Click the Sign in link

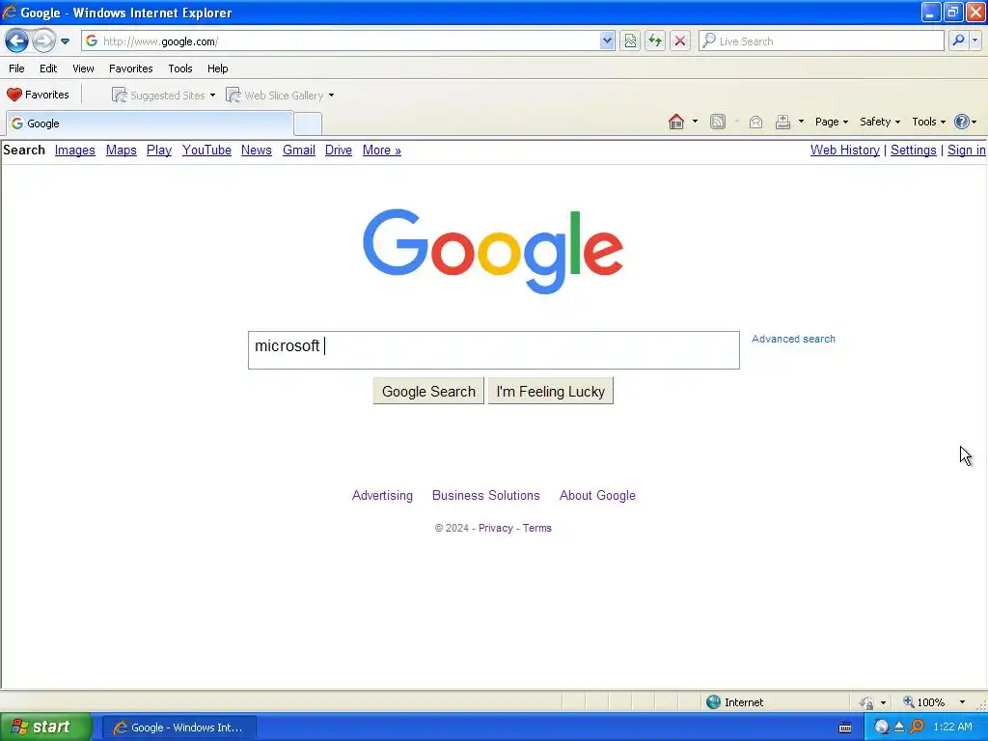tap(967, 150)
